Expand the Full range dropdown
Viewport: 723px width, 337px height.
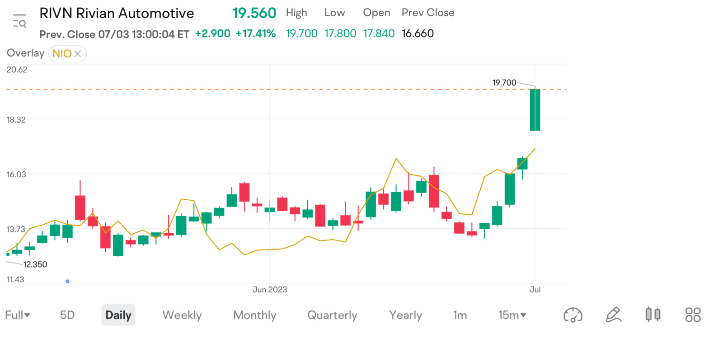tap(18, 315)
